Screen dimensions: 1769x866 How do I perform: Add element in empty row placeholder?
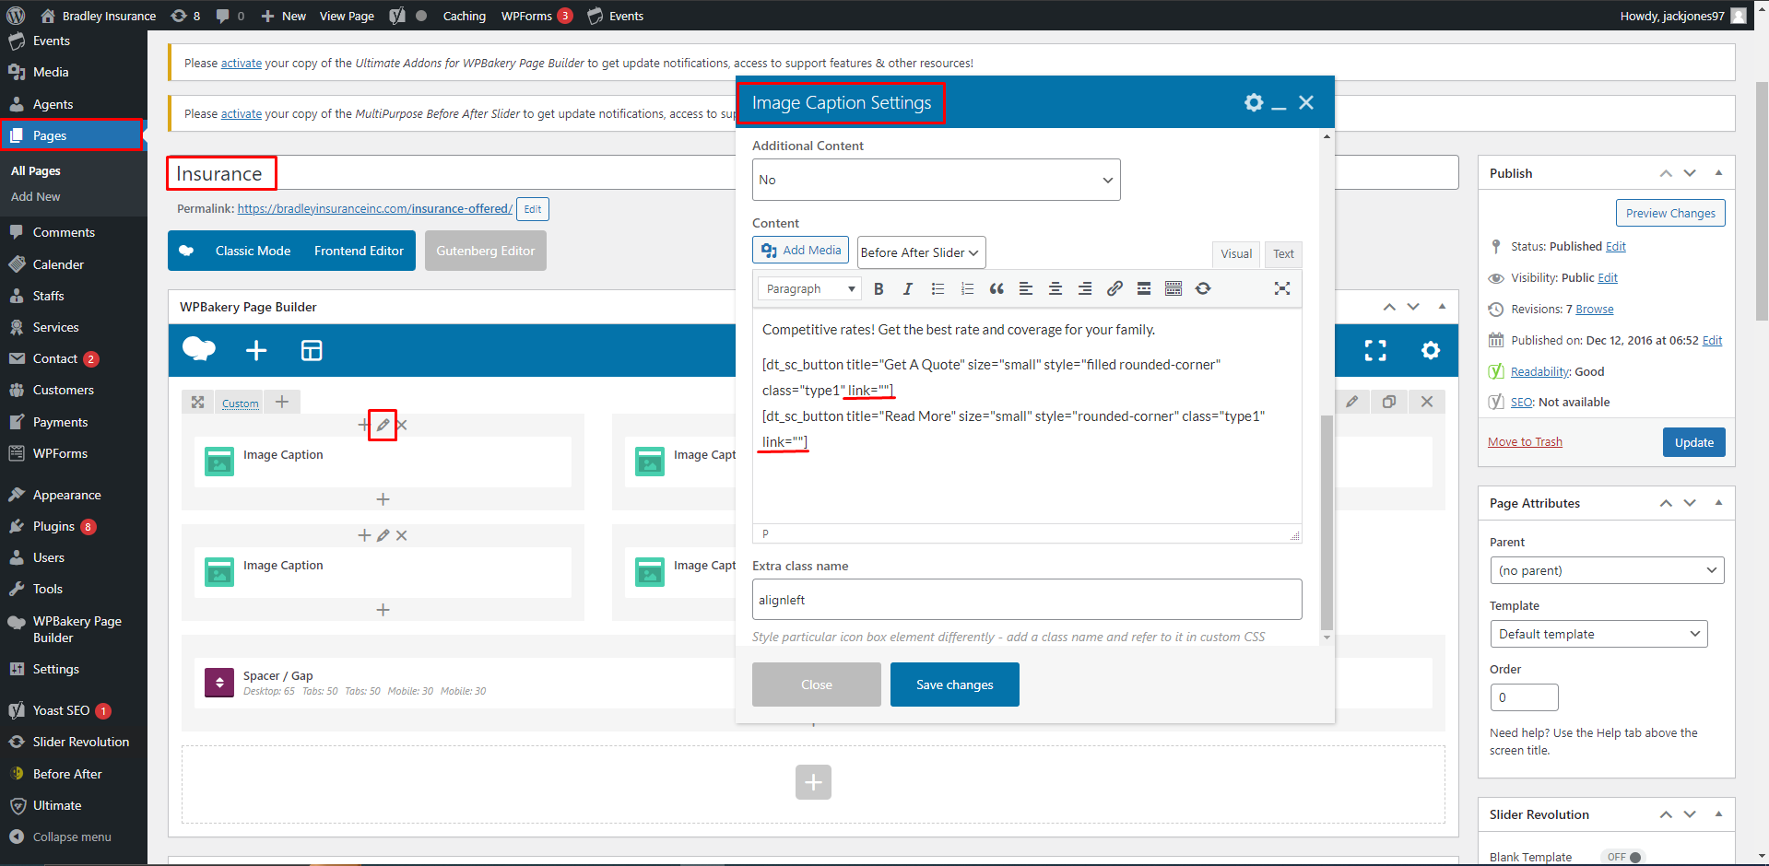[813, 782]
